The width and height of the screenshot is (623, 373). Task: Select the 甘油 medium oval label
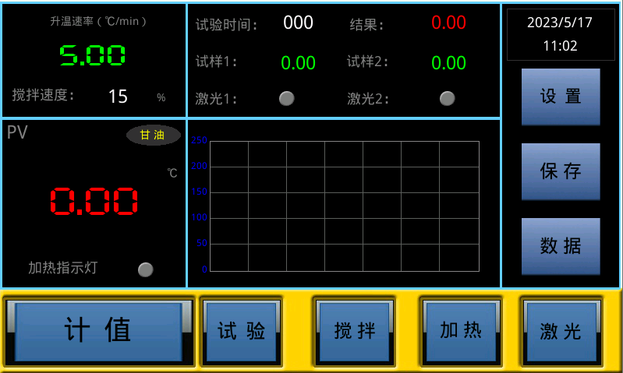pyautogui.click(x=153, y=135)
